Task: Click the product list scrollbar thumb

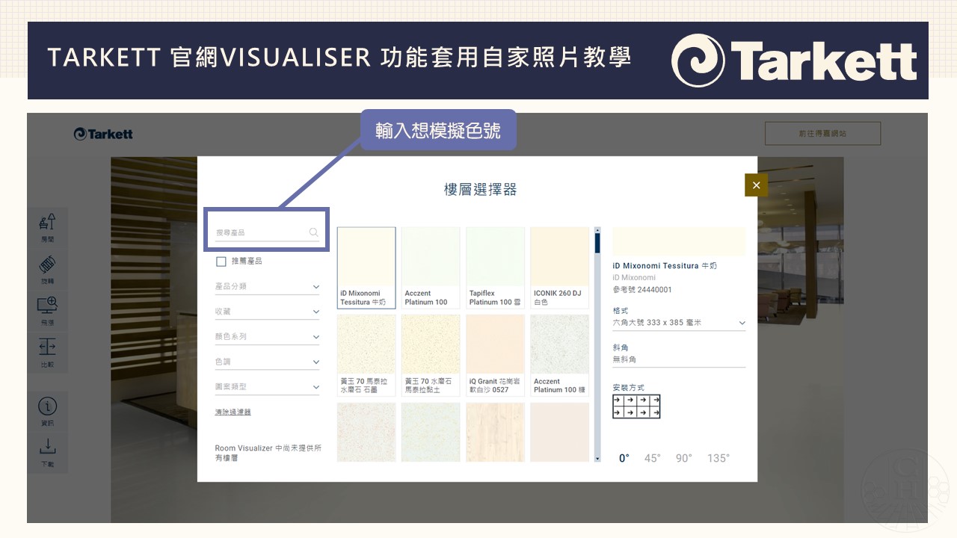Action: 597,243
